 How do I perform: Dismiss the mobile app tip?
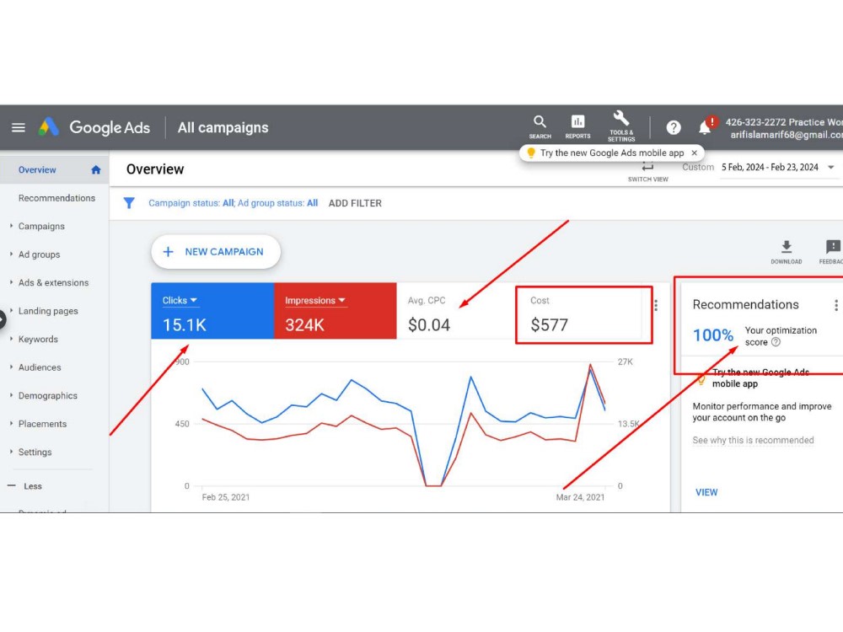[x=694, y=153]
